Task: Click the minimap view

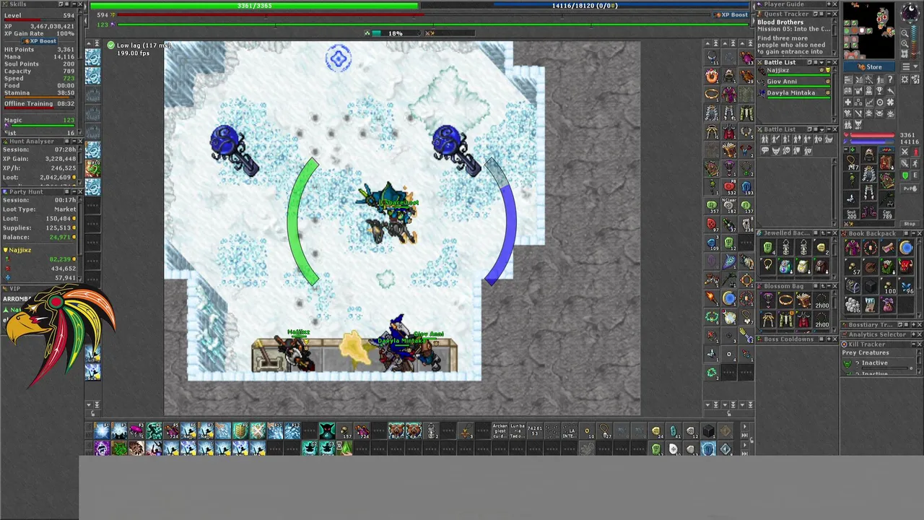Action: 869,30
